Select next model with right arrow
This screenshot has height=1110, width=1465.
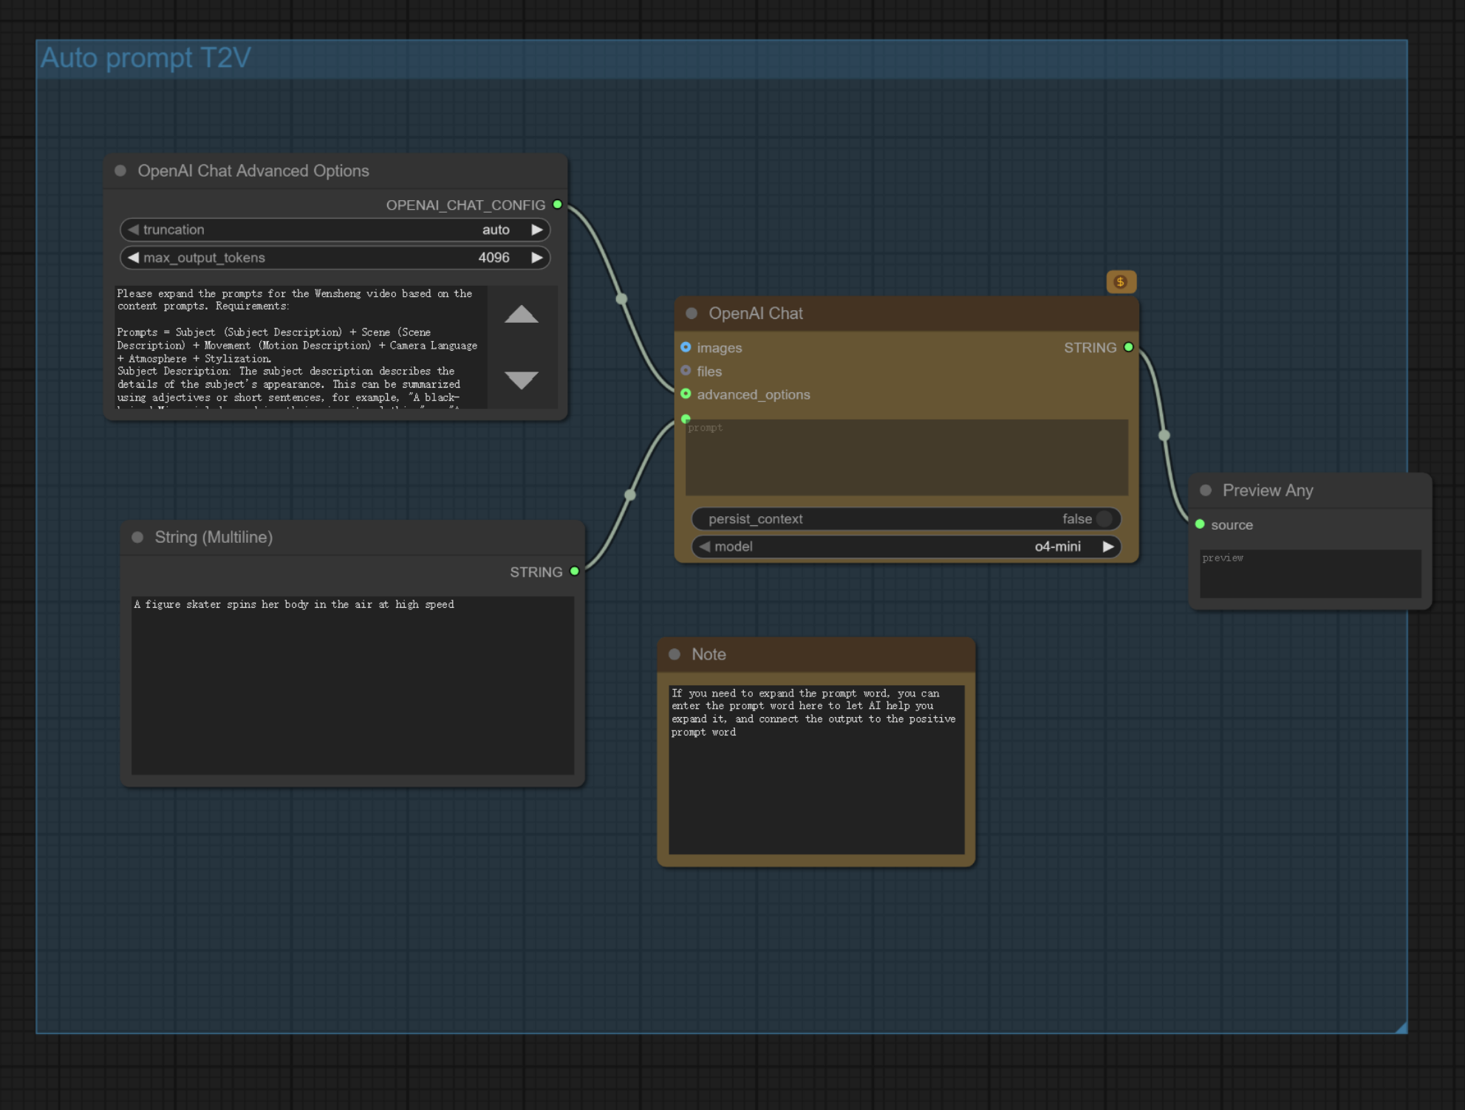1108,547
